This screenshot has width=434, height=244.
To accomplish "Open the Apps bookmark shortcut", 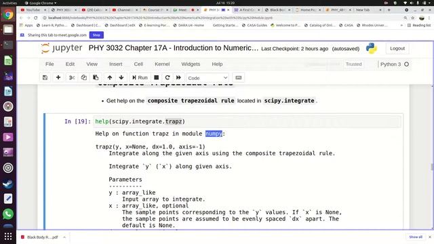I will point(26,25).
